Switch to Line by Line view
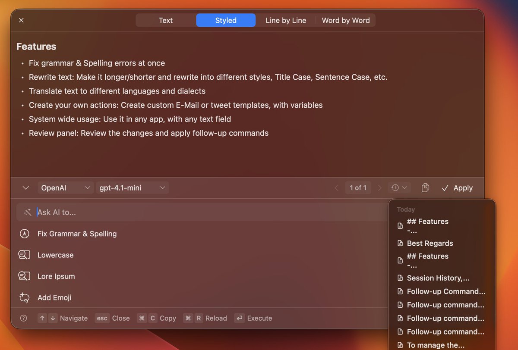 pyautogui.click(x=286, y=20)
